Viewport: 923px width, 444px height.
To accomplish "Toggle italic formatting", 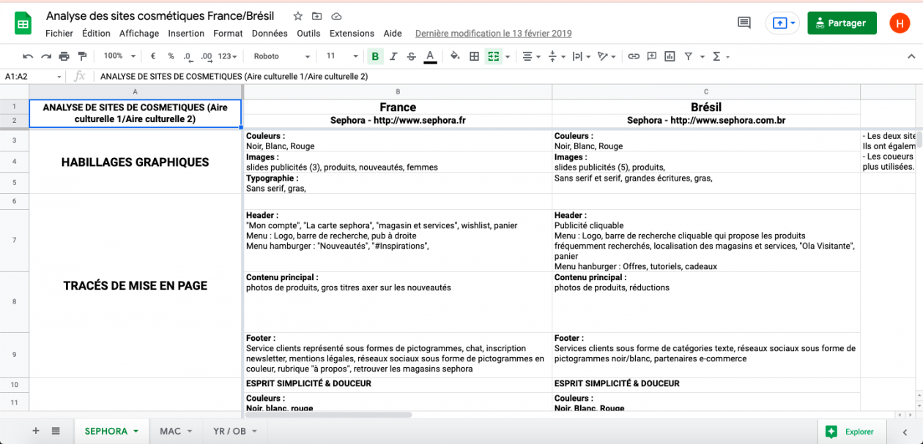I will [x=393, y=56].
